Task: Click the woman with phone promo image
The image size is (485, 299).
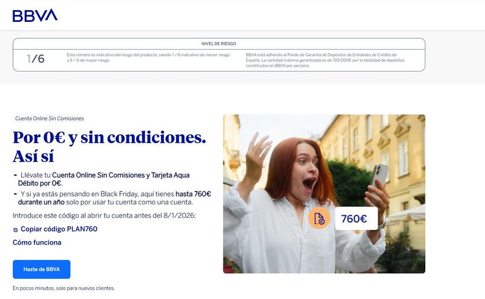Action: (x=324, y=194)
